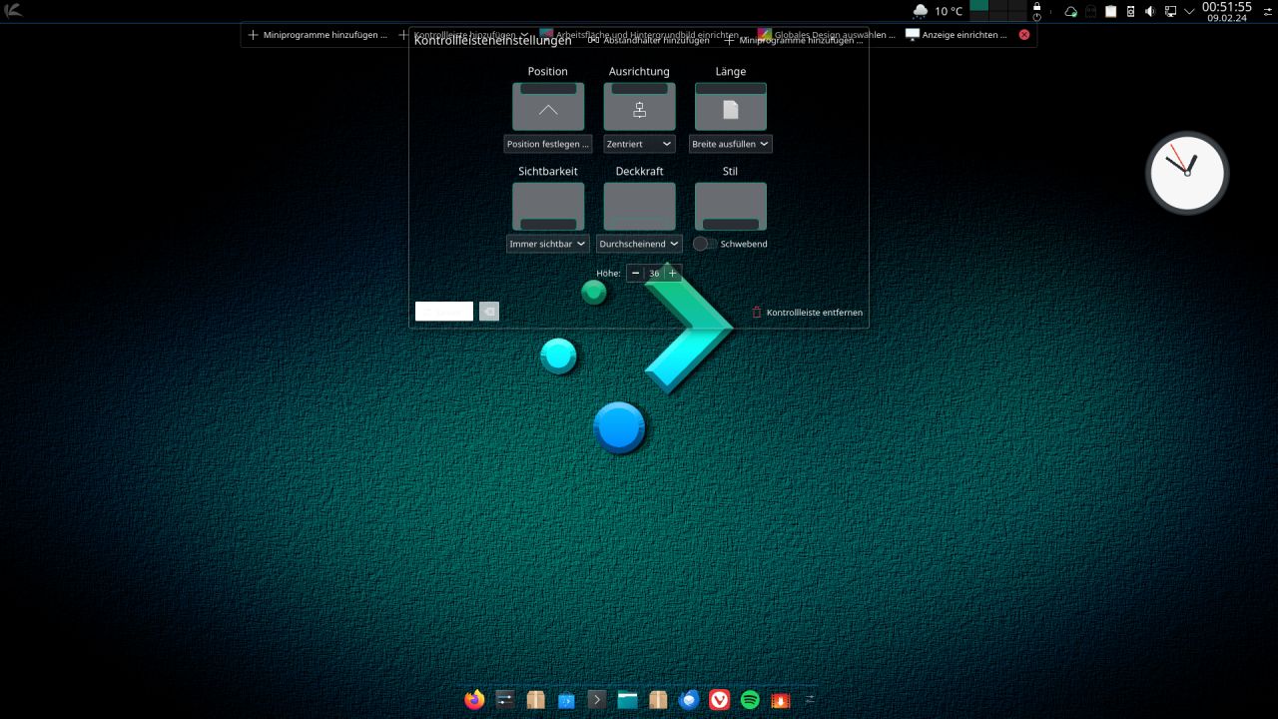The height and width of the screenshot is (719, 1278).
Task: Open the clipboard tray icon
Action: (x=1110, y=11)
